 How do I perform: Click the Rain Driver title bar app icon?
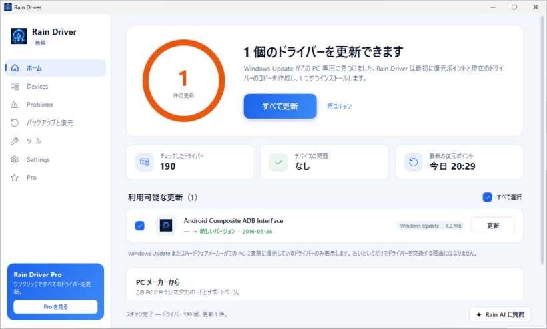[8, 7]
